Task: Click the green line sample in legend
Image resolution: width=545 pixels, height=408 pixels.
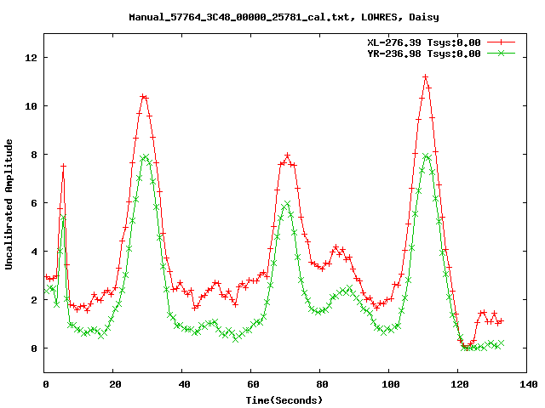Action: click(501, 53)
